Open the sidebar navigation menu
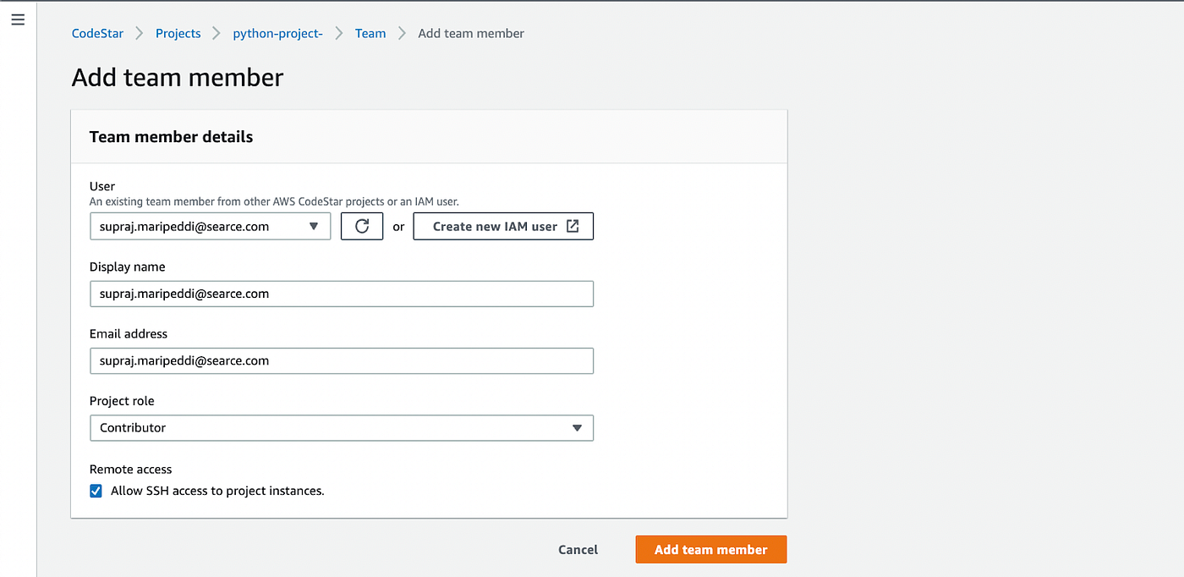The height and width of the screenshot is (577, 1184). (x=18, y=19)
